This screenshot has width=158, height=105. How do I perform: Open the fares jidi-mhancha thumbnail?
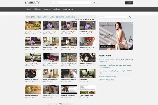51,73
